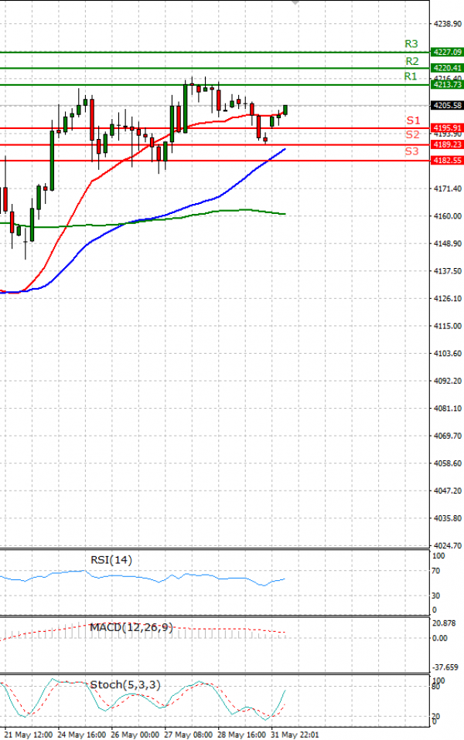Click the 31 May 22:01 date label

[x=295, y=735]
